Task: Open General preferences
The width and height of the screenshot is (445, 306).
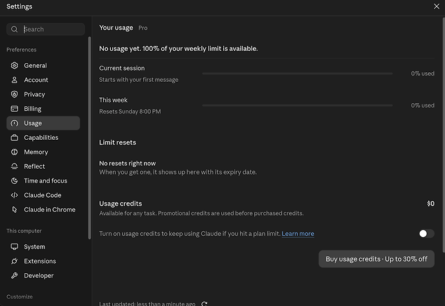Action: tap(43, 66)
